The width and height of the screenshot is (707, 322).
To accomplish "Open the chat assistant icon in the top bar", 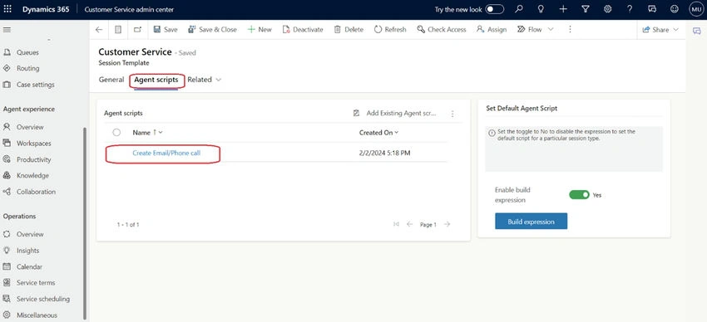I will click(652, 9).
